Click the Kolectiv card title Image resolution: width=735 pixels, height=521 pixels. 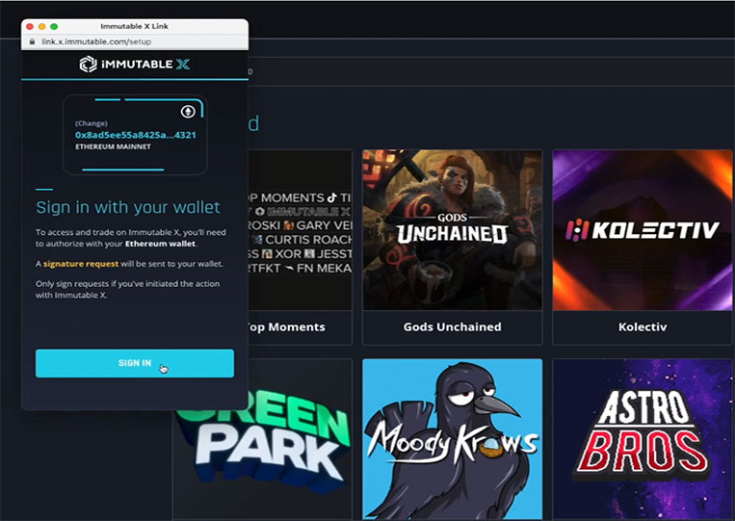point(643,327)
